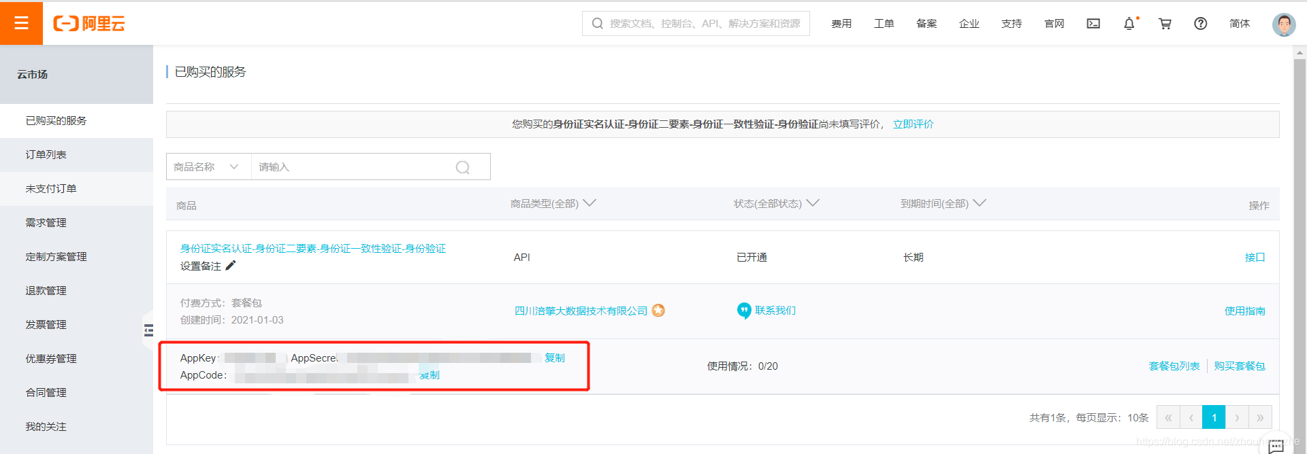Go to the last page arrow

pyautogui.click(x=1260, y=417)
